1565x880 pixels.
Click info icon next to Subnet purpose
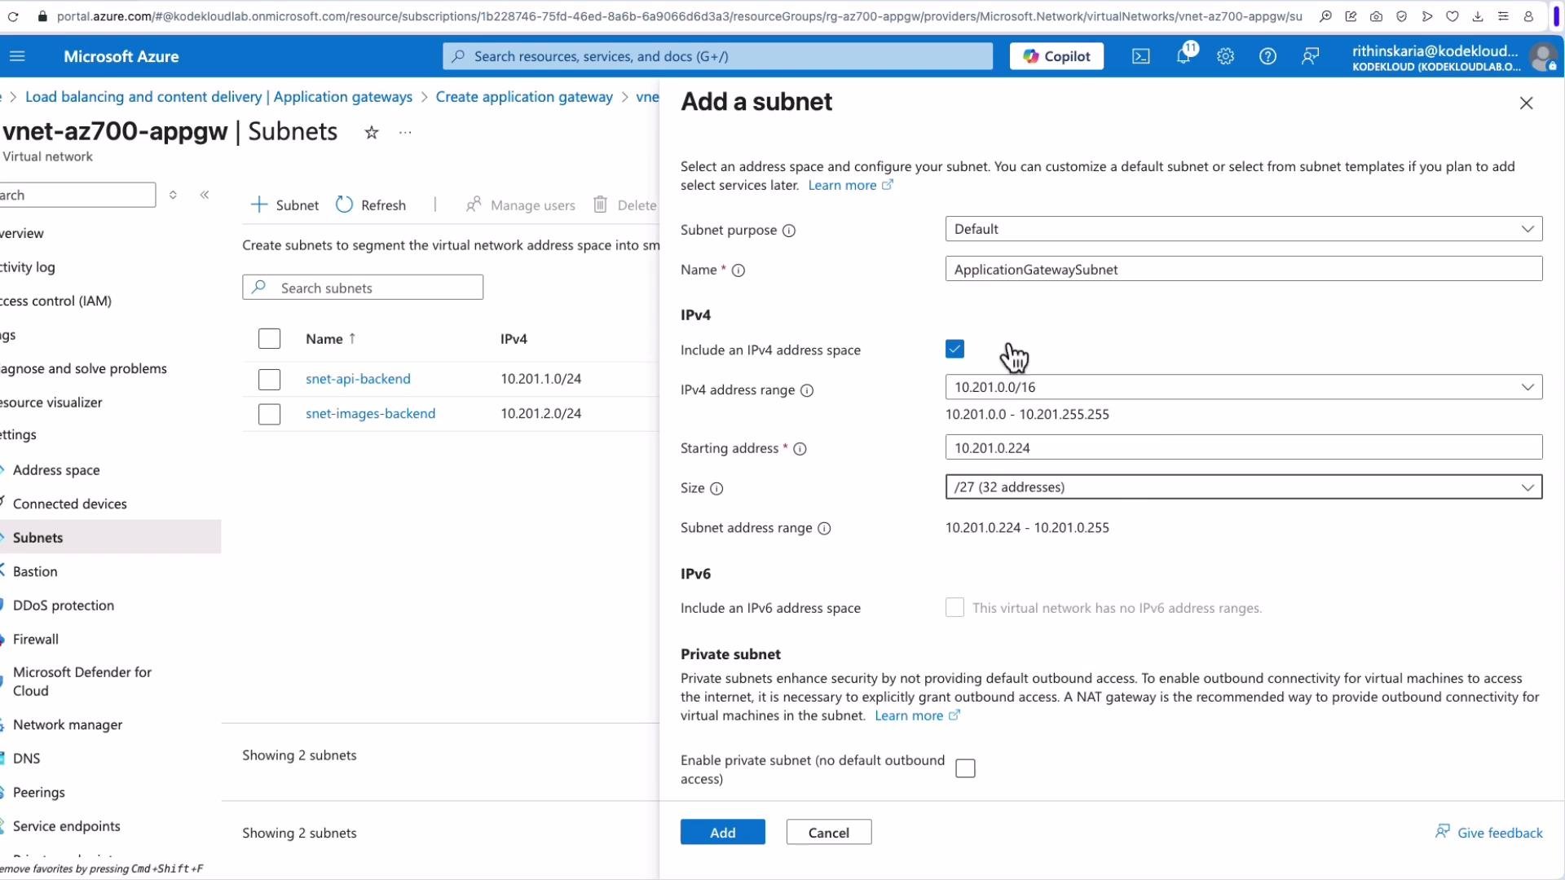tap(789, 231)
